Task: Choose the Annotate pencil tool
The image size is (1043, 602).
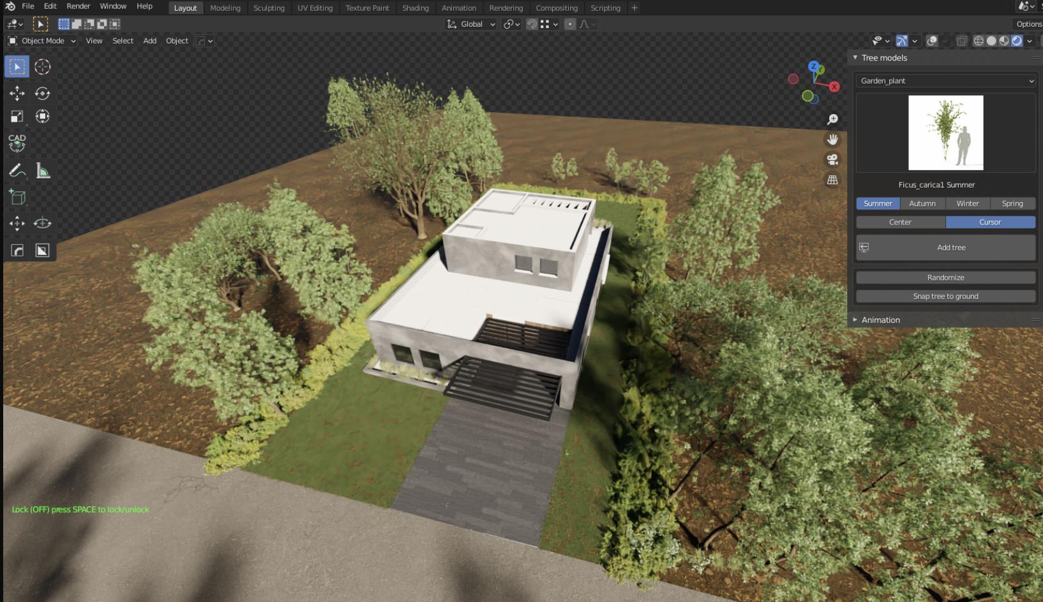Action: [x=17, y=171]
